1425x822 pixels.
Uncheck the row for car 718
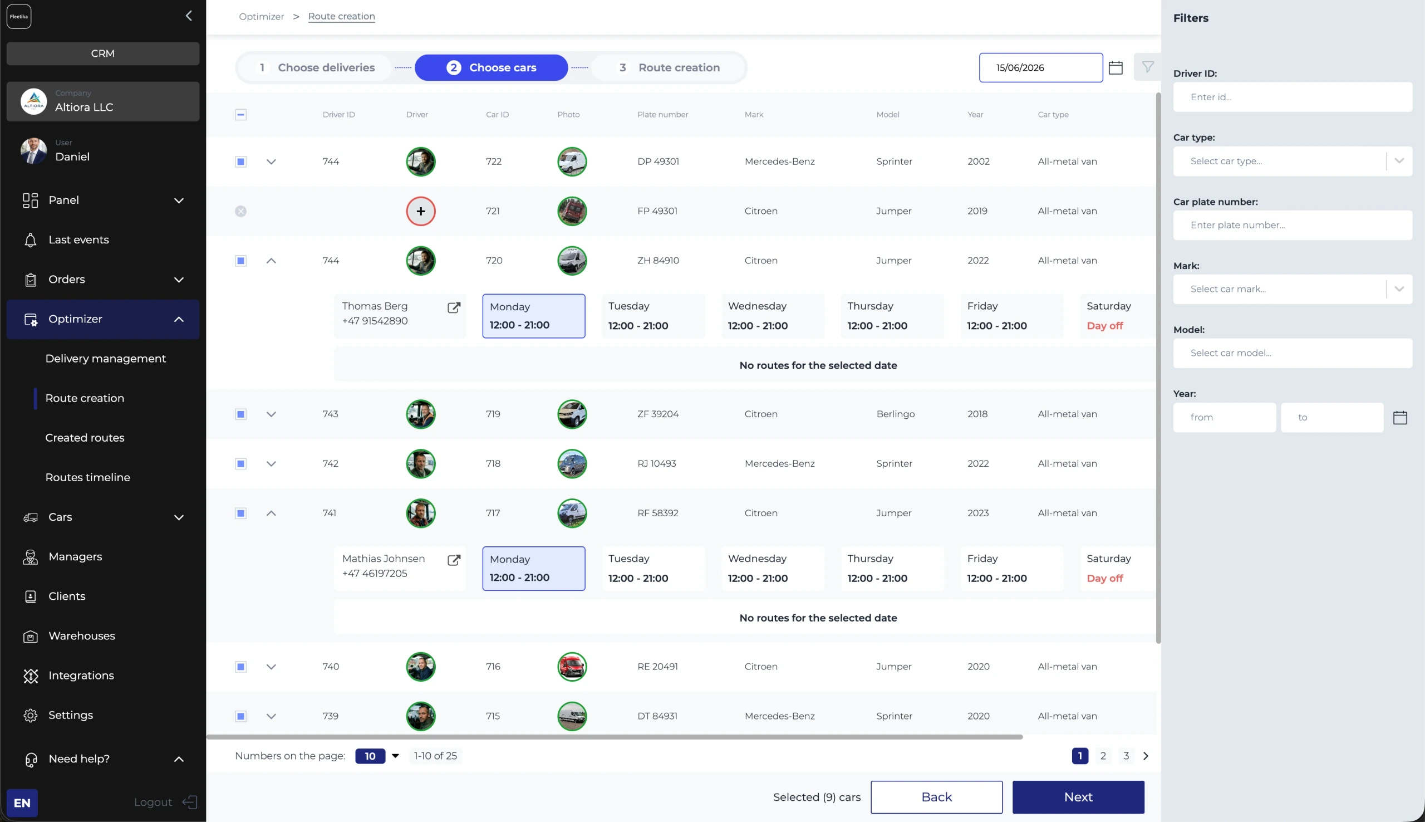coord(241,464)
